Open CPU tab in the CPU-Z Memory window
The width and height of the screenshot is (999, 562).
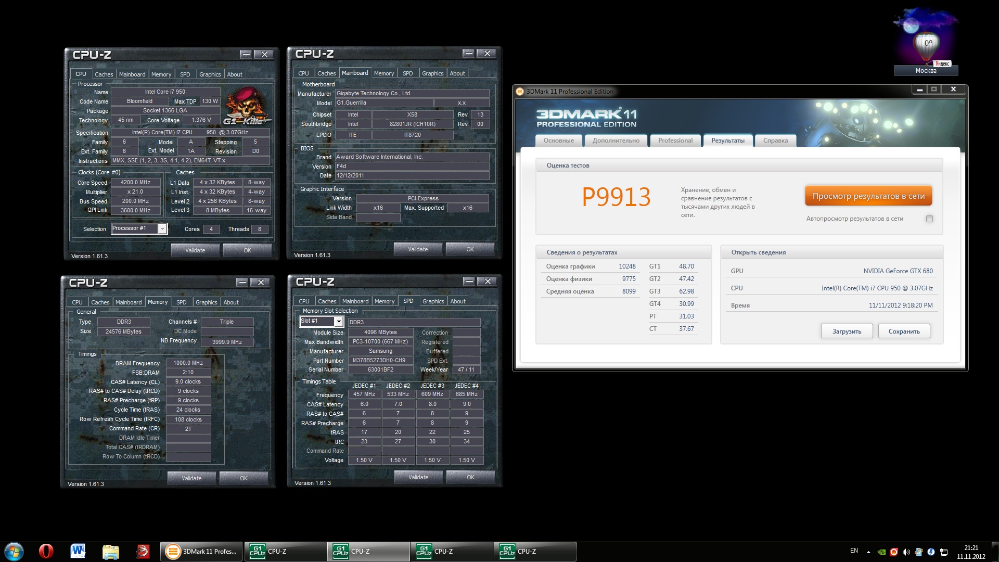tap(77, 302)
